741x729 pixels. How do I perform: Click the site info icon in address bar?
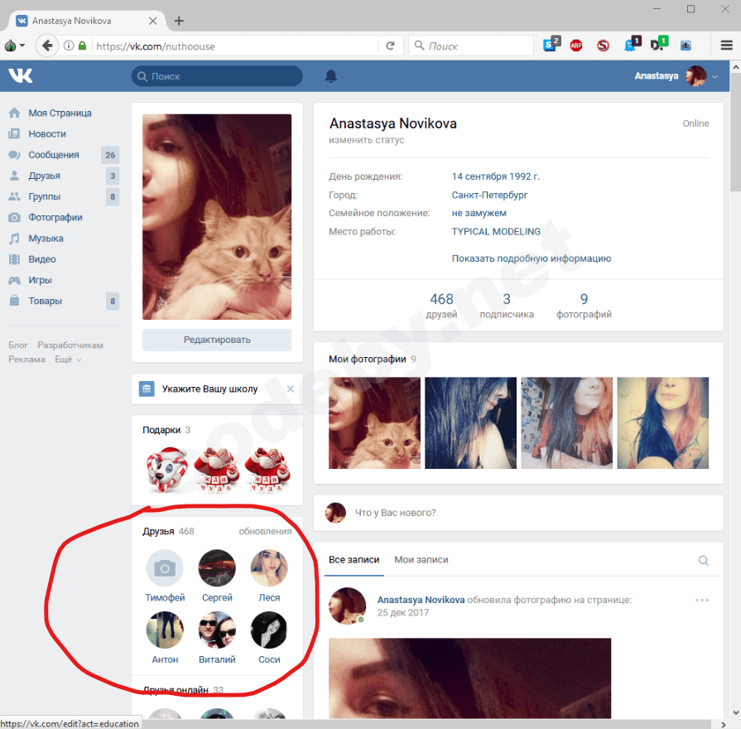[x=69, y=46]
